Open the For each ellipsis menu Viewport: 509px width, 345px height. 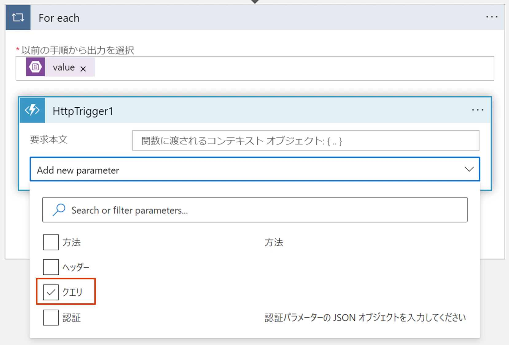click(x=492, y=17)
